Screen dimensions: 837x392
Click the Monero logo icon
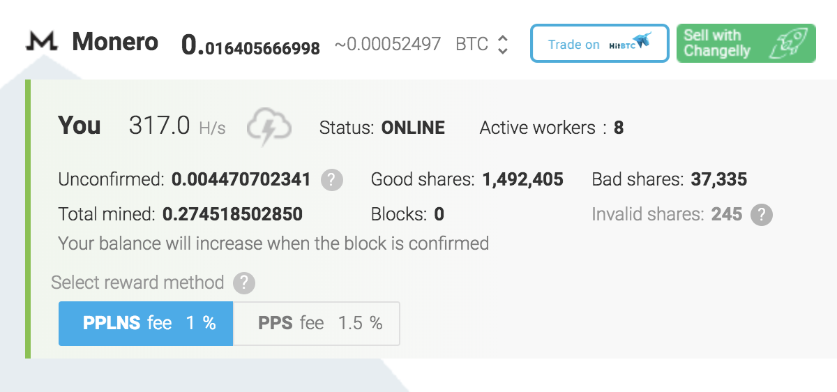[x=41, y=43]
